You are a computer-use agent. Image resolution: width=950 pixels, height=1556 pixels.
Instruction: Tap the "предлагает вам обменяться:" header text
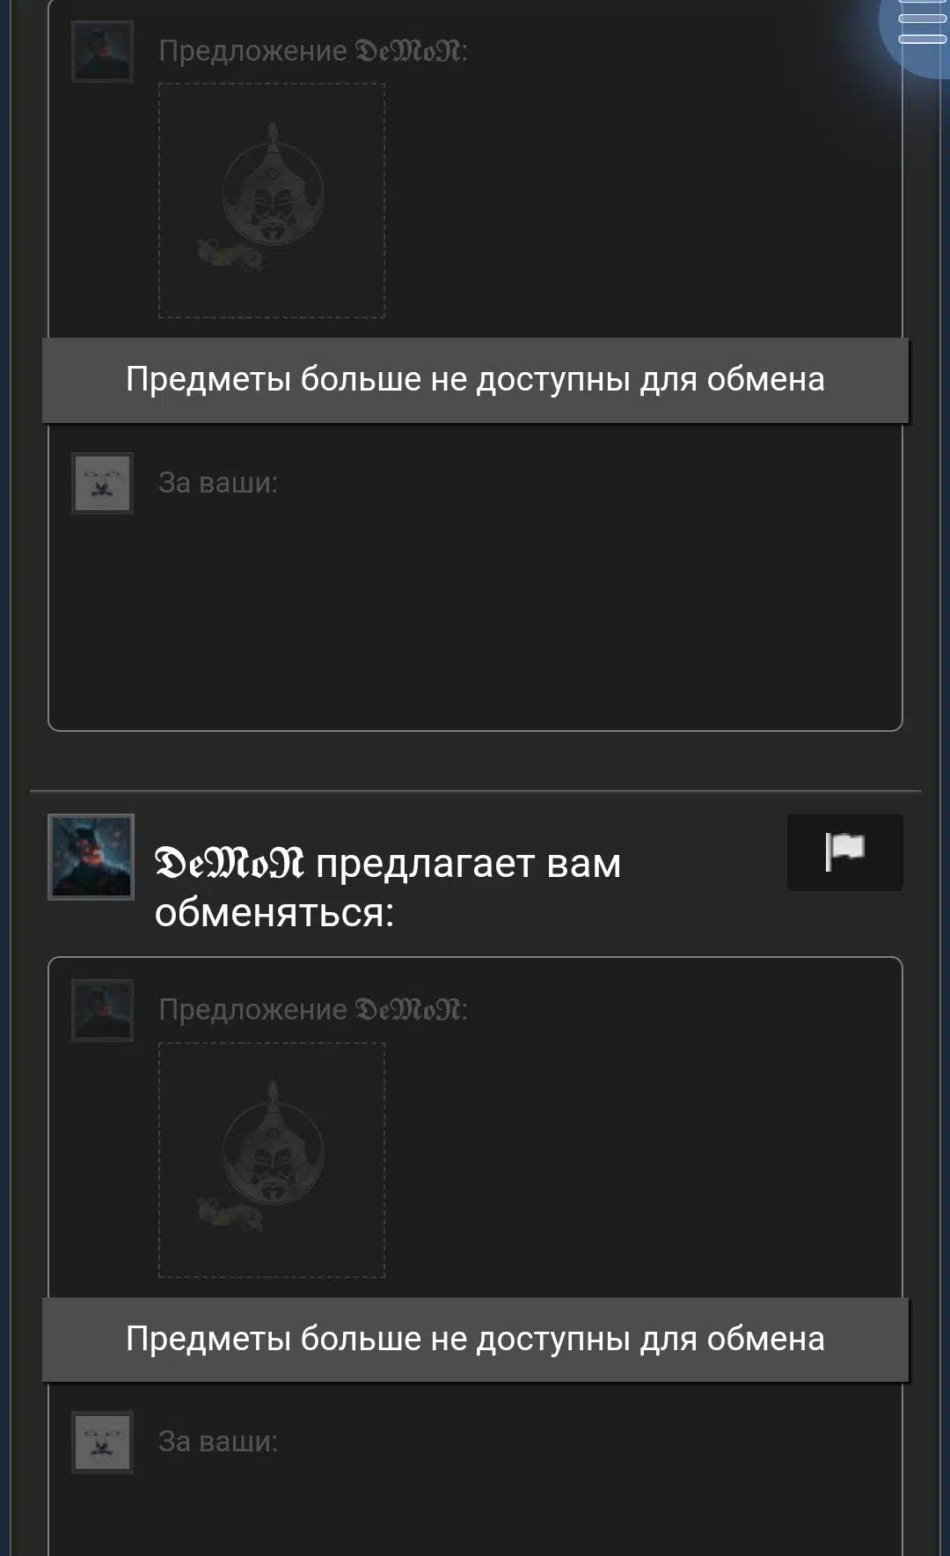click(388, 888)
